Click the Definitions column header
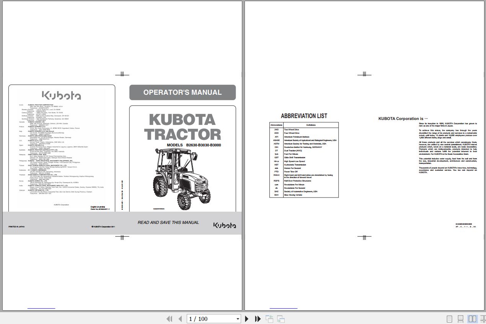Image resolution: width=486 pixels, height=324 pixels. coord(311,125)
